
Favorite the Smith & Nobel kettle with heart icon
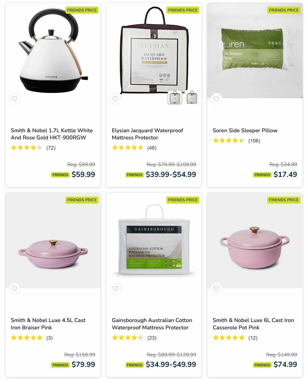tap(14, 99)
